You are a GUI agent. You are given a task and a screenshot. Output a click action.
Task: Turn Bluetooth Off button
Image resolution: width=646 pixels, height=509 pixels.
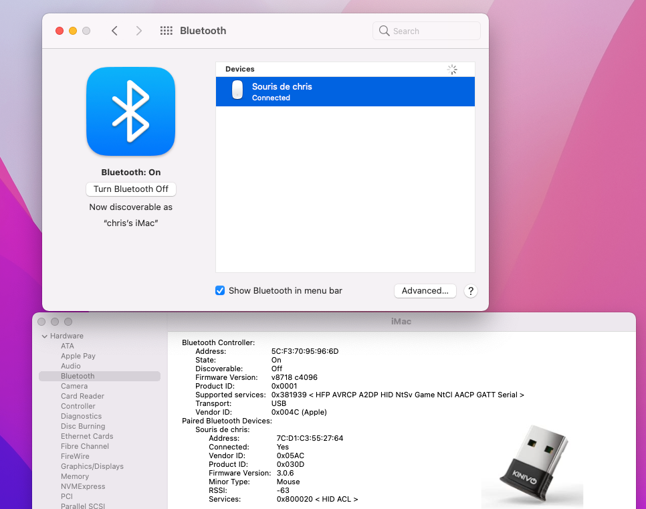(130, 189)
